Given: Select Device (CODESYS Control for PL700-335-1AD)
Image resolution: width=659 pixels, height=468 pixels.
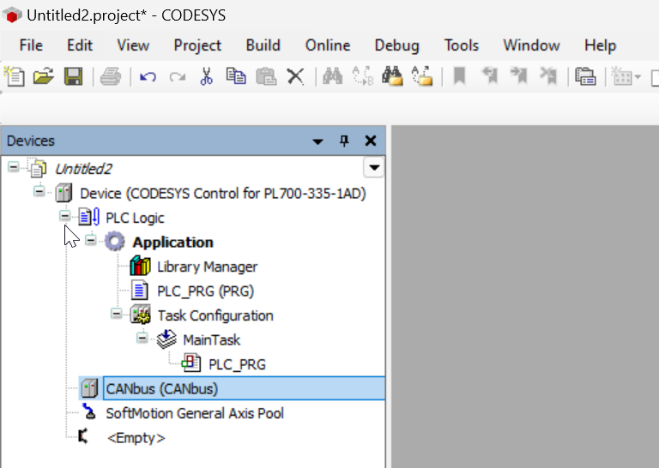Looking at the screenshot, I should coord(223,194).
